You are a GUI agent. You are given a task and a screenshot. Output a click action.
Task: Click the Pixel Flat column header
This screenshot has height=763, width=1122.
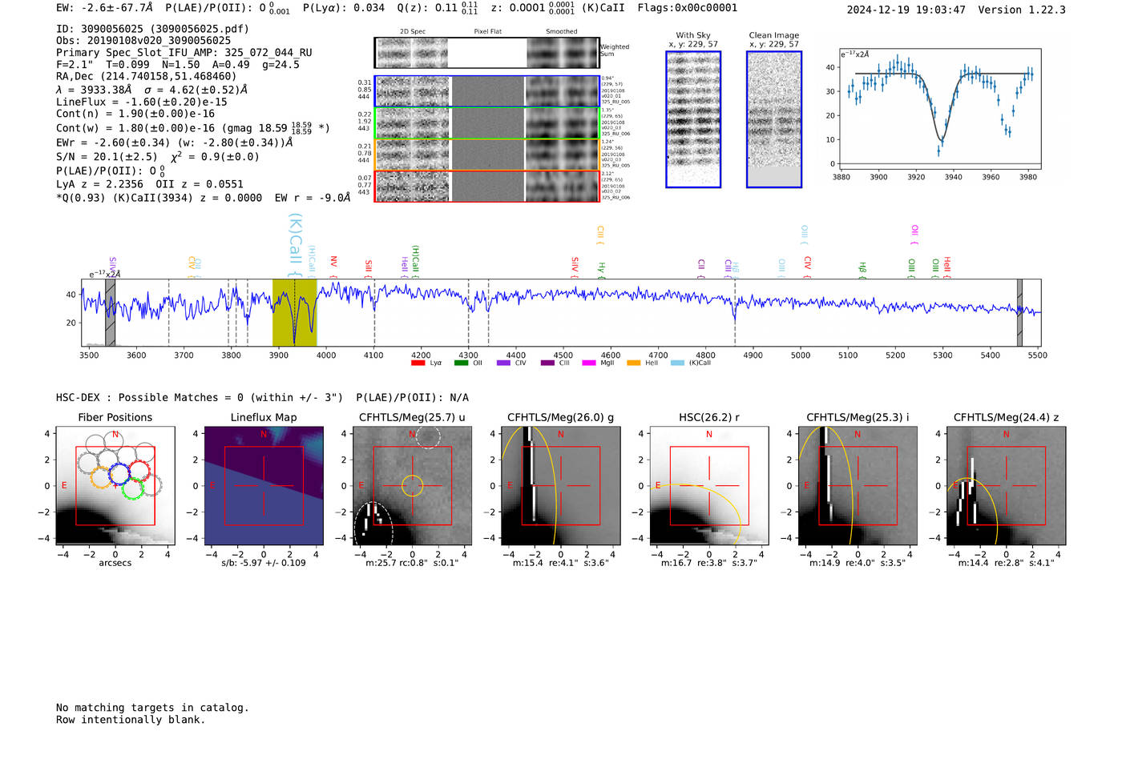(x=487, y=32)
